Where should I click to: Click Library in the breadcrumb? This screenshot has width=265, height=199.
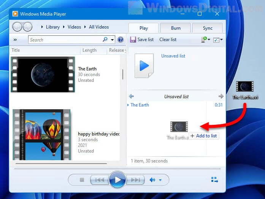pos(53,27)
